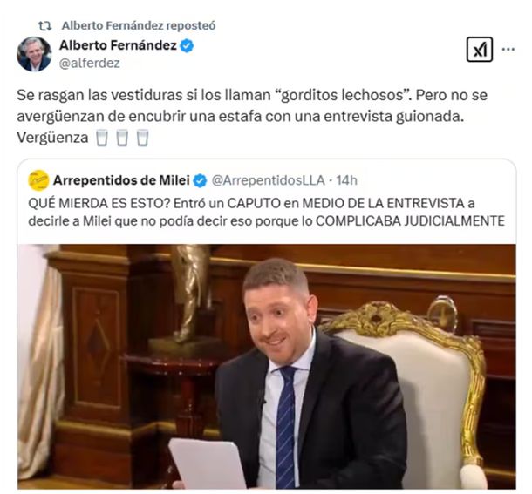This screenshot has width=532, height=494.
Task: Open the @ArrepentidosLLA handle
Action: click(269, 180)
